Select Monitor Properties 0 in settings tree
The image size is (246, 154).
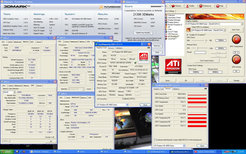click(x=175, y=25)
